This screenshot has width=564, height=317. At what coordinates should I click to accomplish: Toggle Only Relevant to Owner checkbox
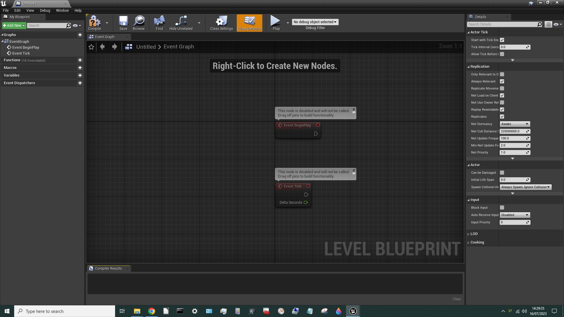point(502,74)
